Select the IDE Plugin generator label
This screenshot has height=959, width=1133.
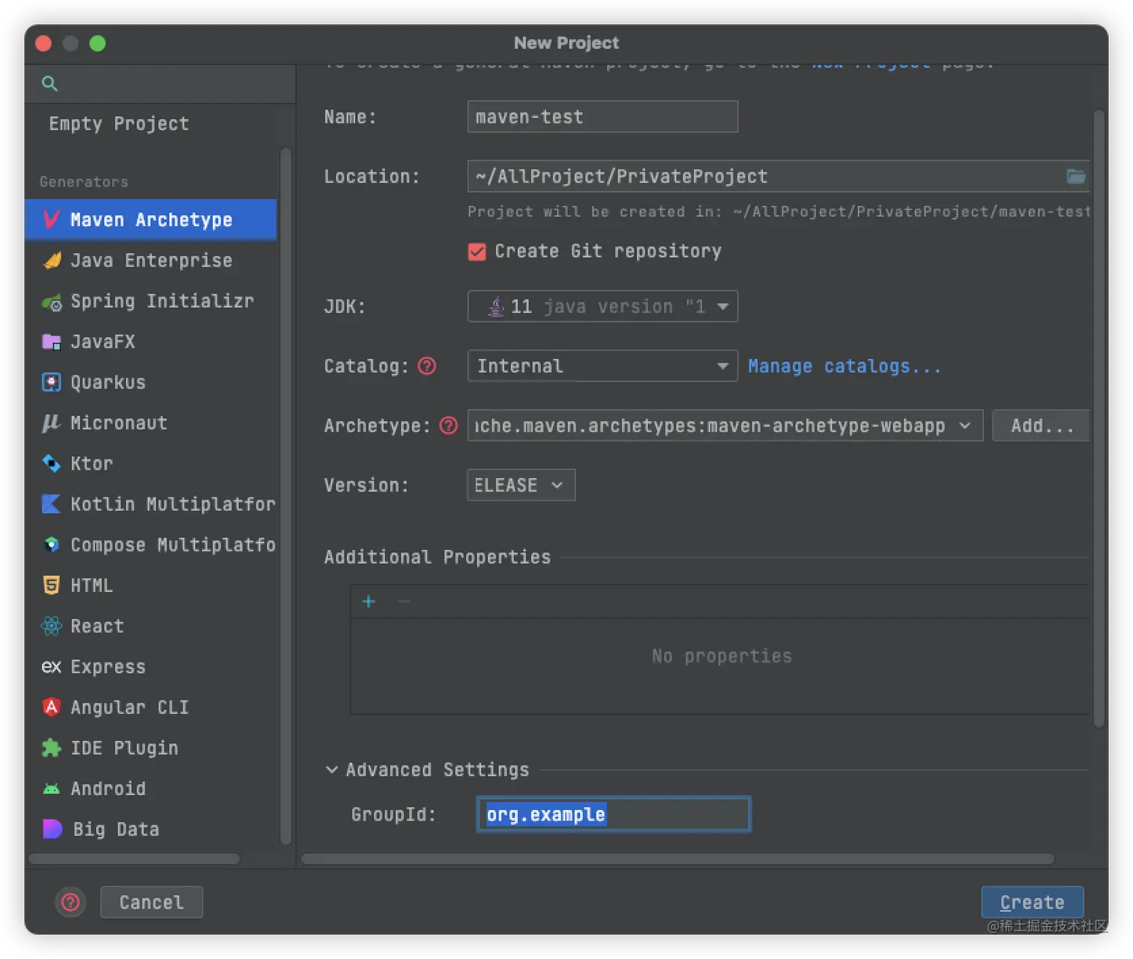[x=124, y=748]
